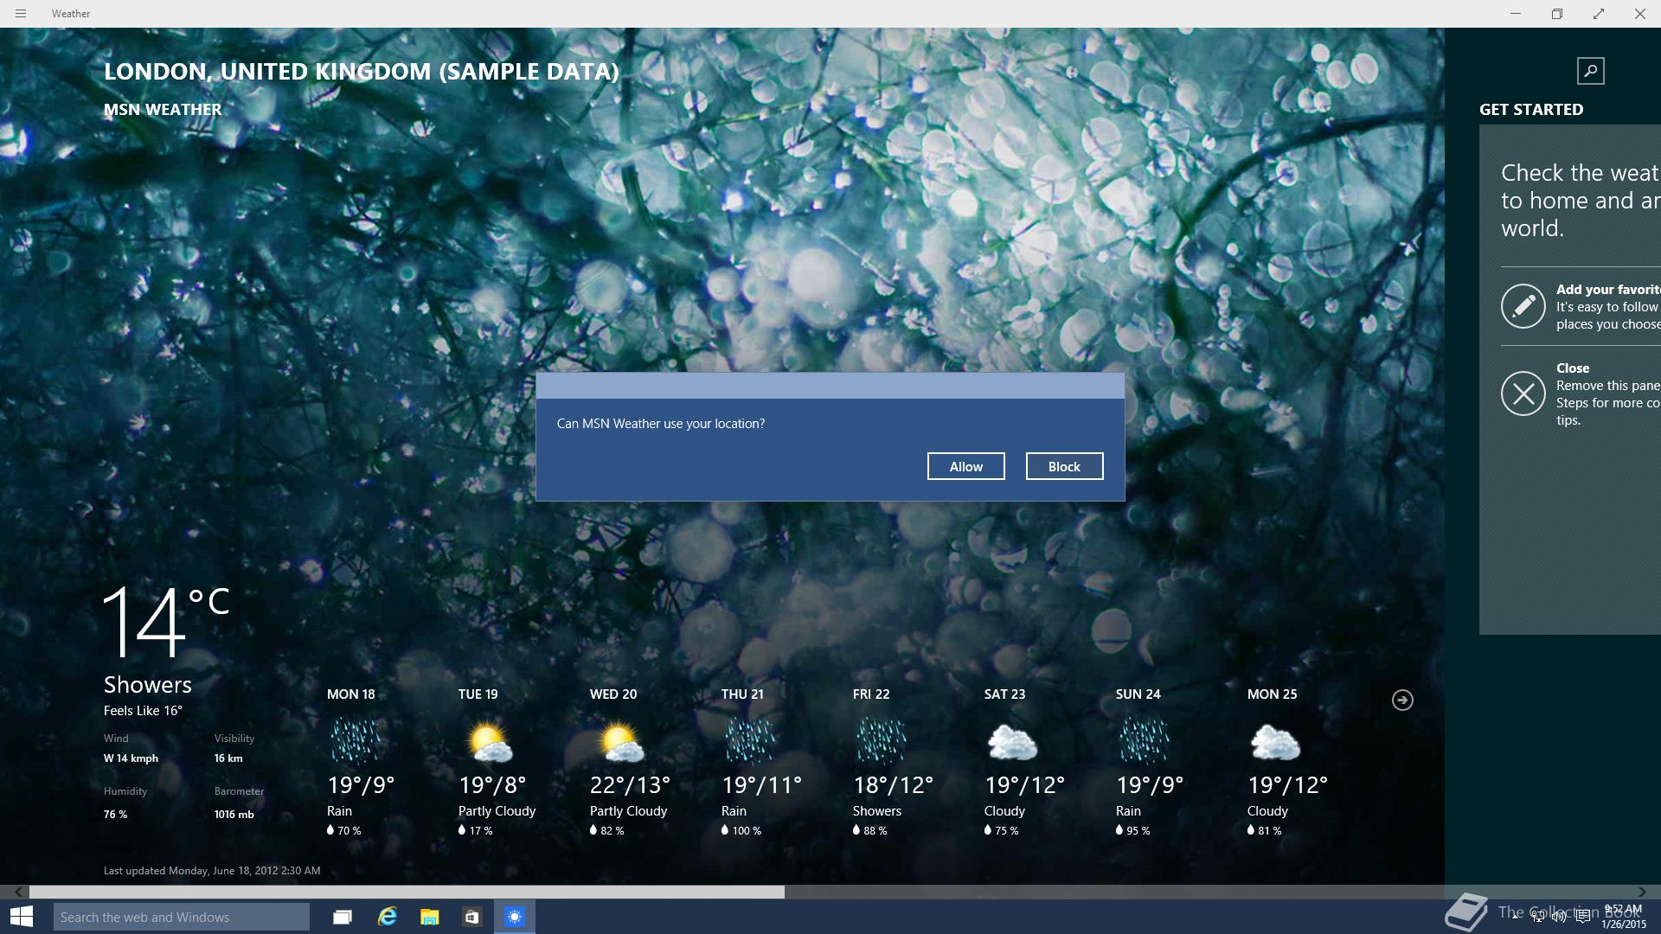This screenshot has width=1661, height=934.
Task: Click the scrollbar left arrow
Action: [x=18, y=892]
